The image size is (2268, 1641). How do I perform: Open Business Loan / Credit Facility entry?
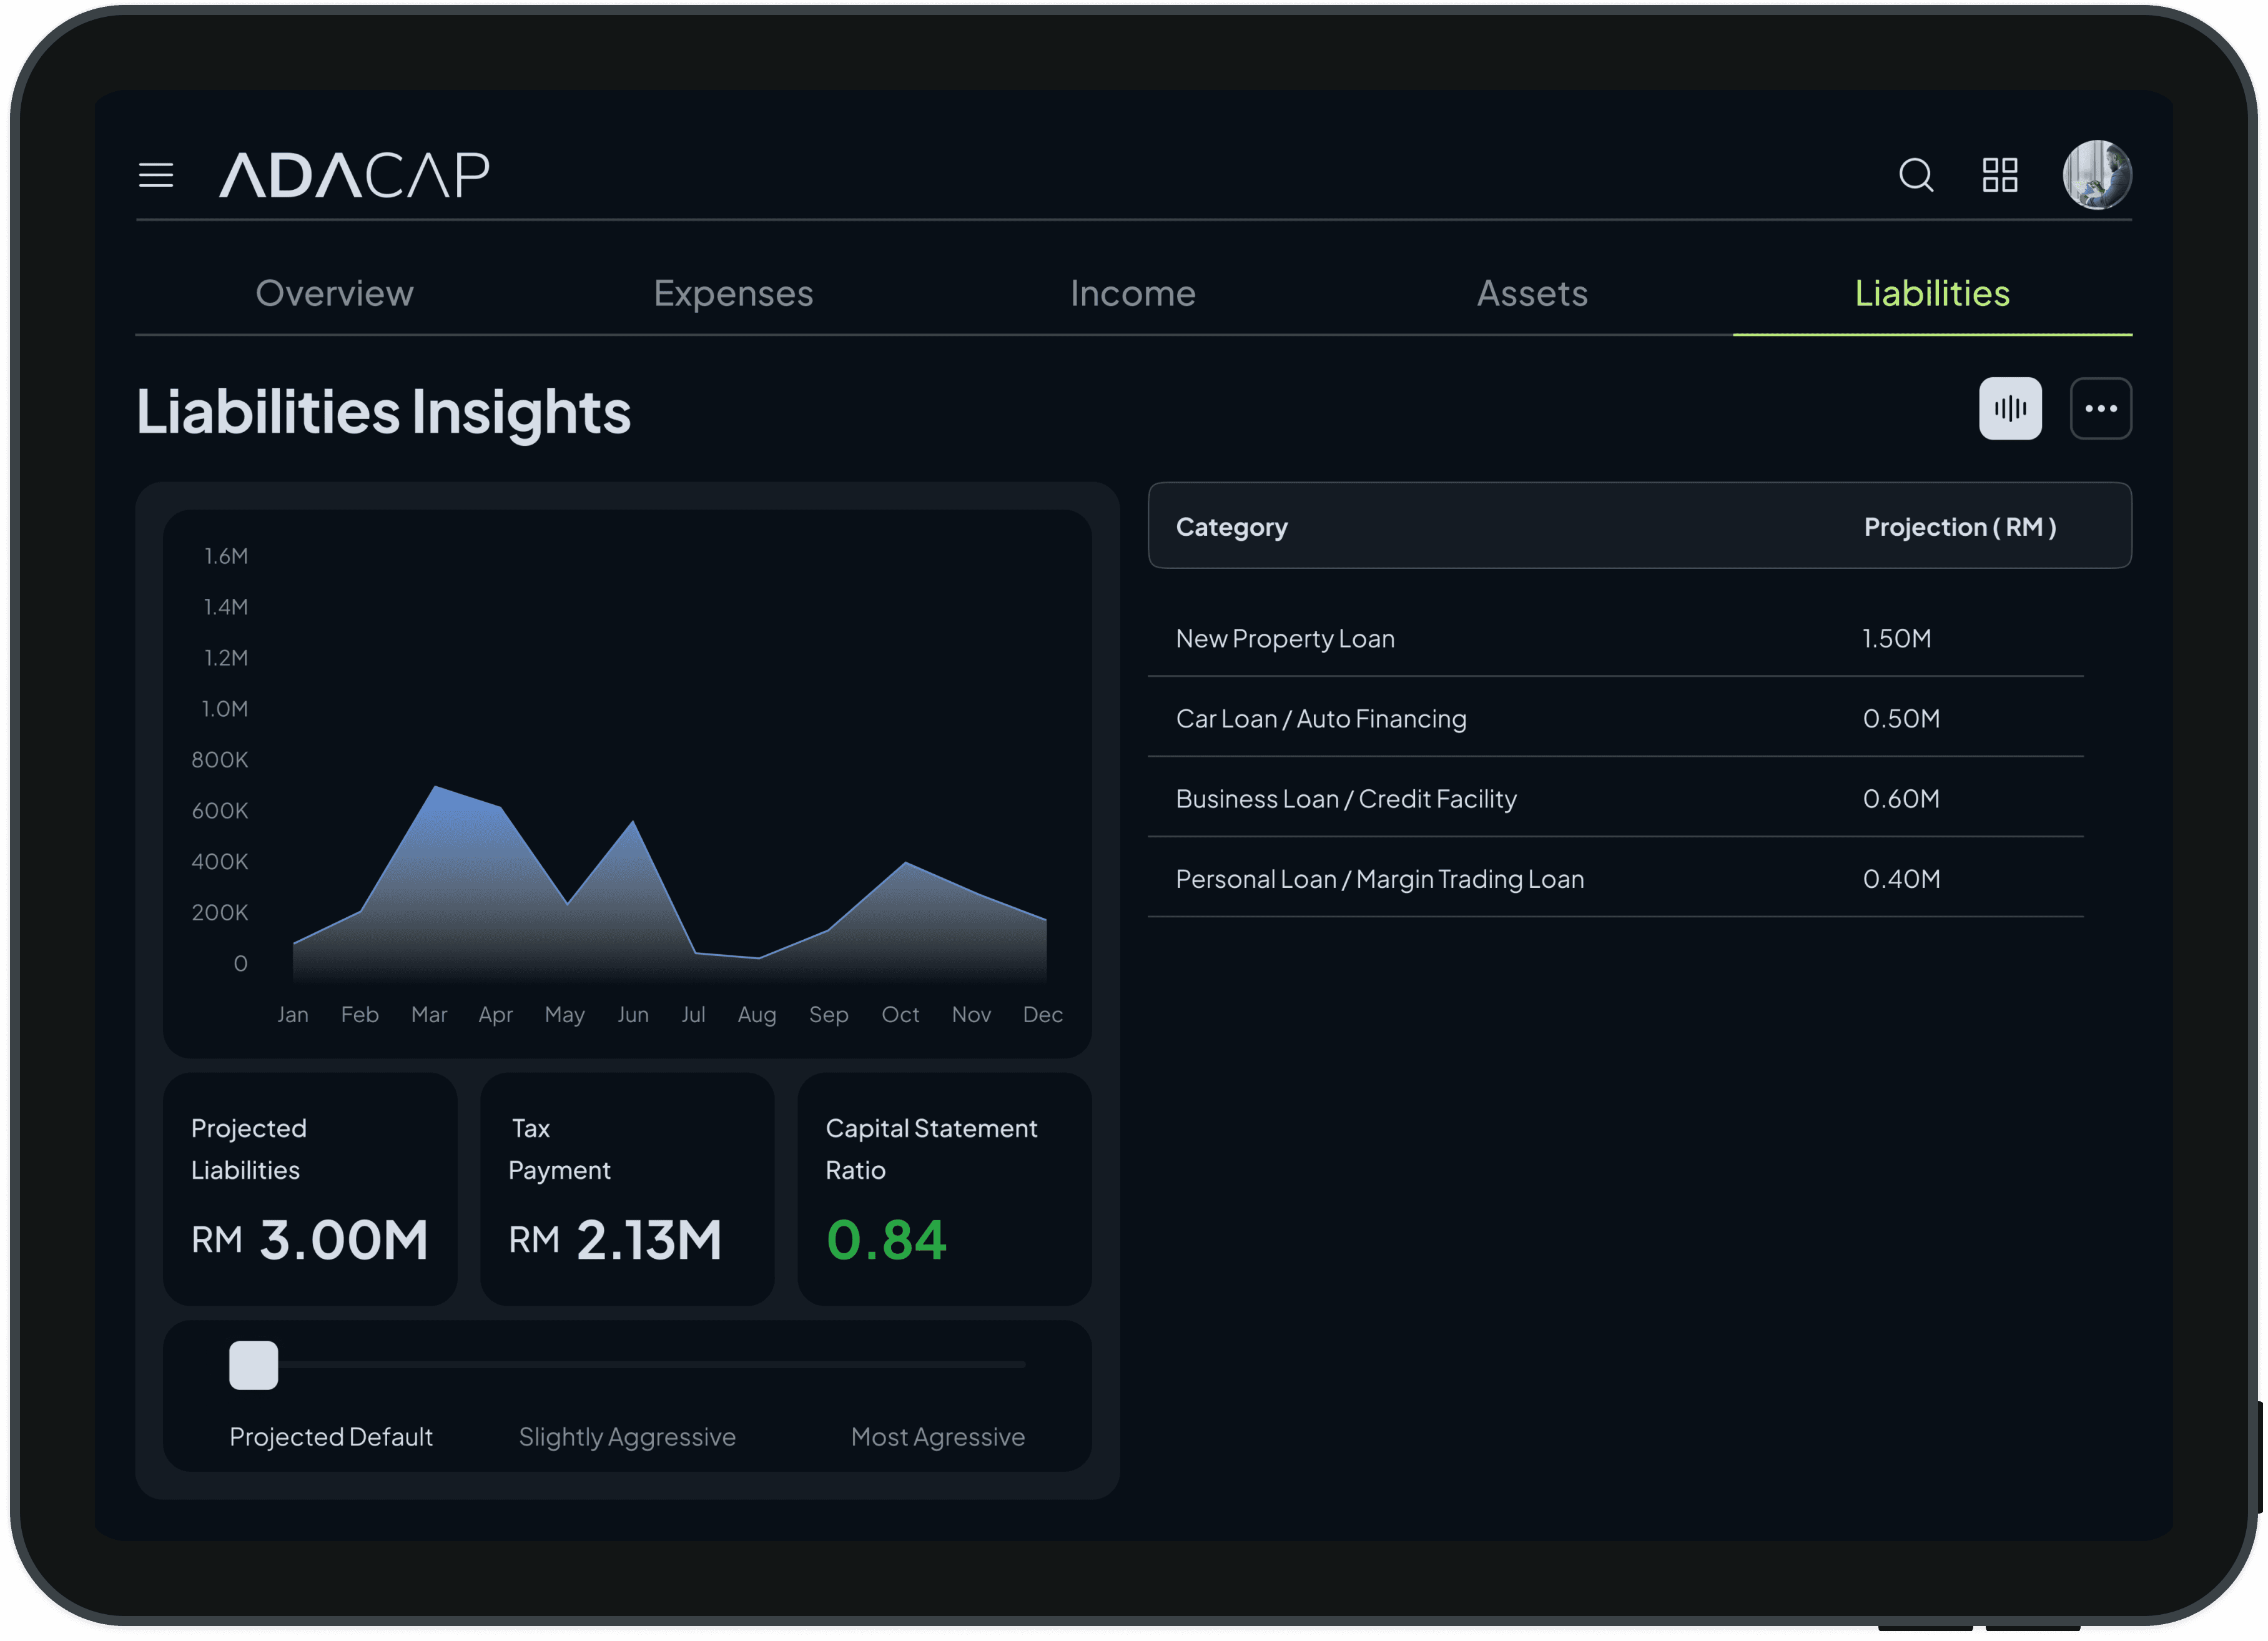click(1345, 798)
